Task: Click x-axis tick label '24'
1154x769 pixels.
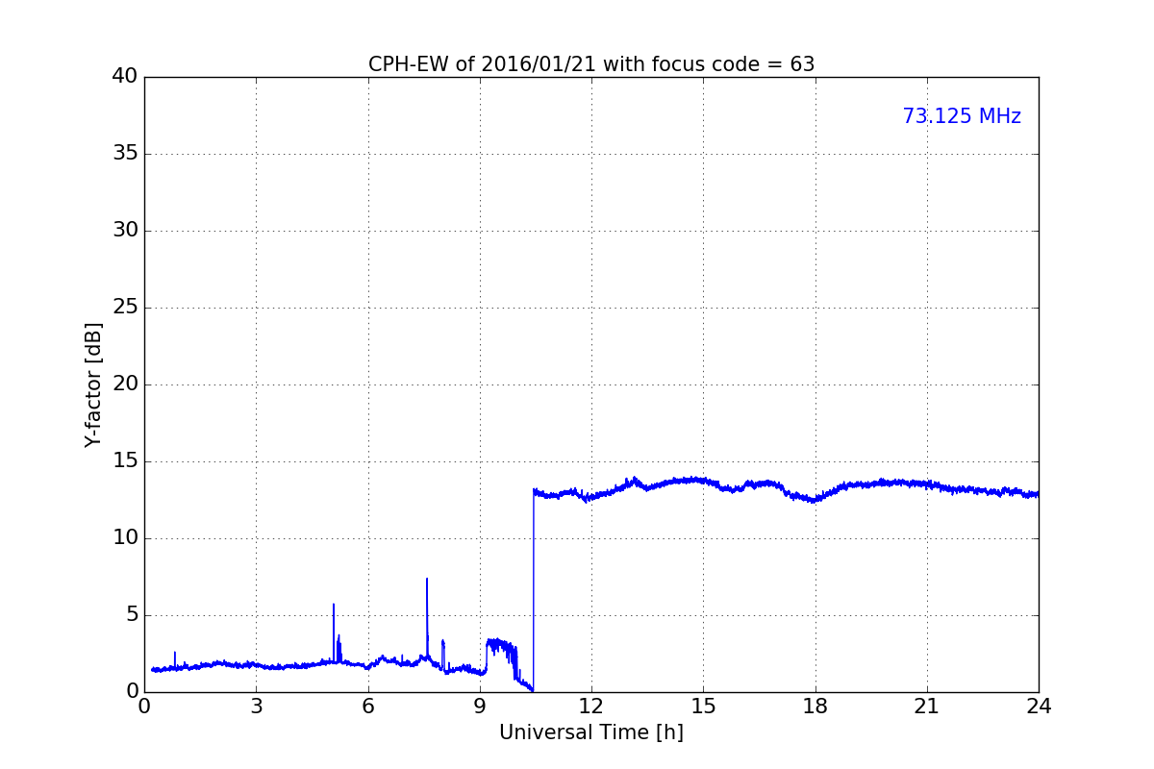Action: (x=1039, y=707)
